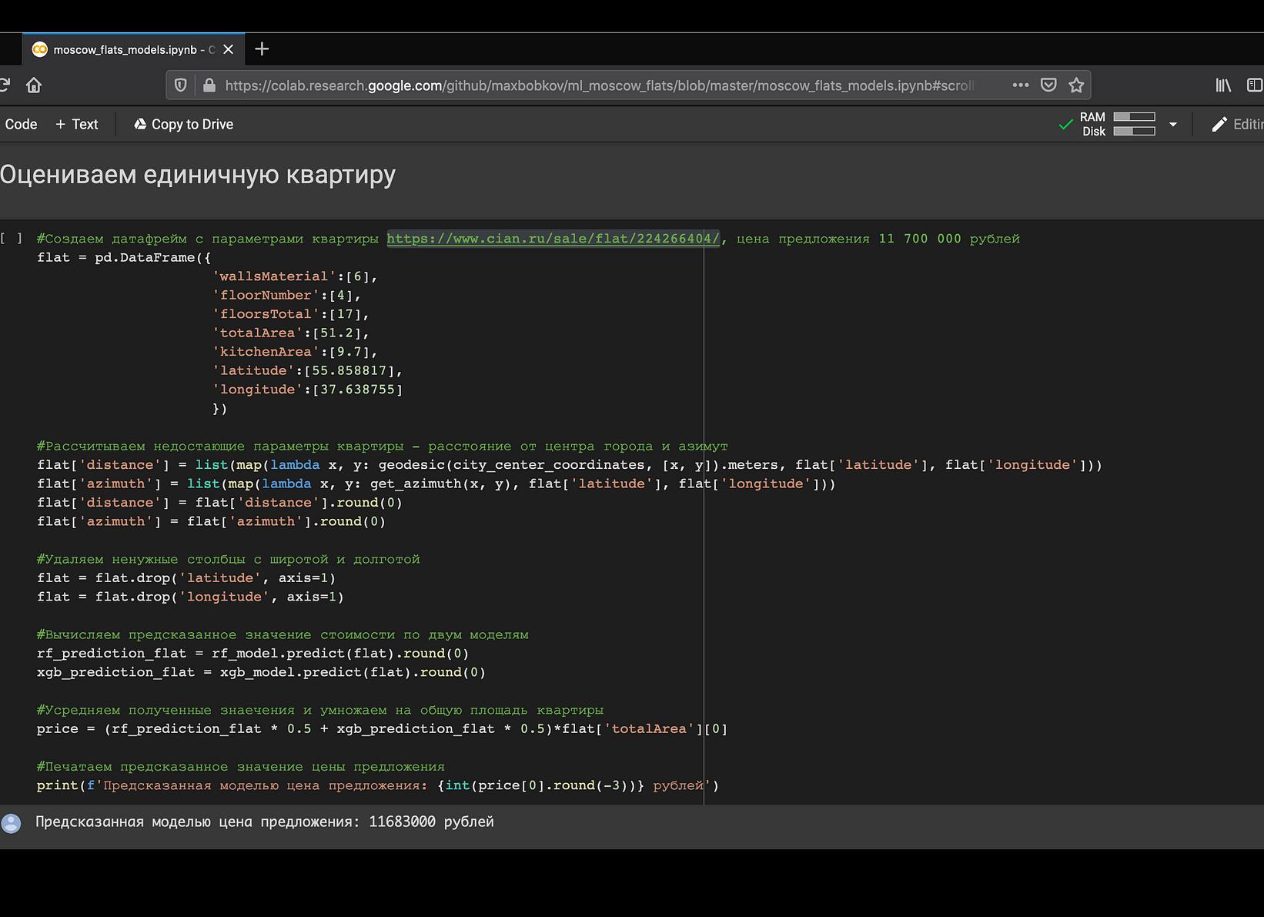
Task: Open the page actions three-dot menu
Action: [x=1021, y=85]
